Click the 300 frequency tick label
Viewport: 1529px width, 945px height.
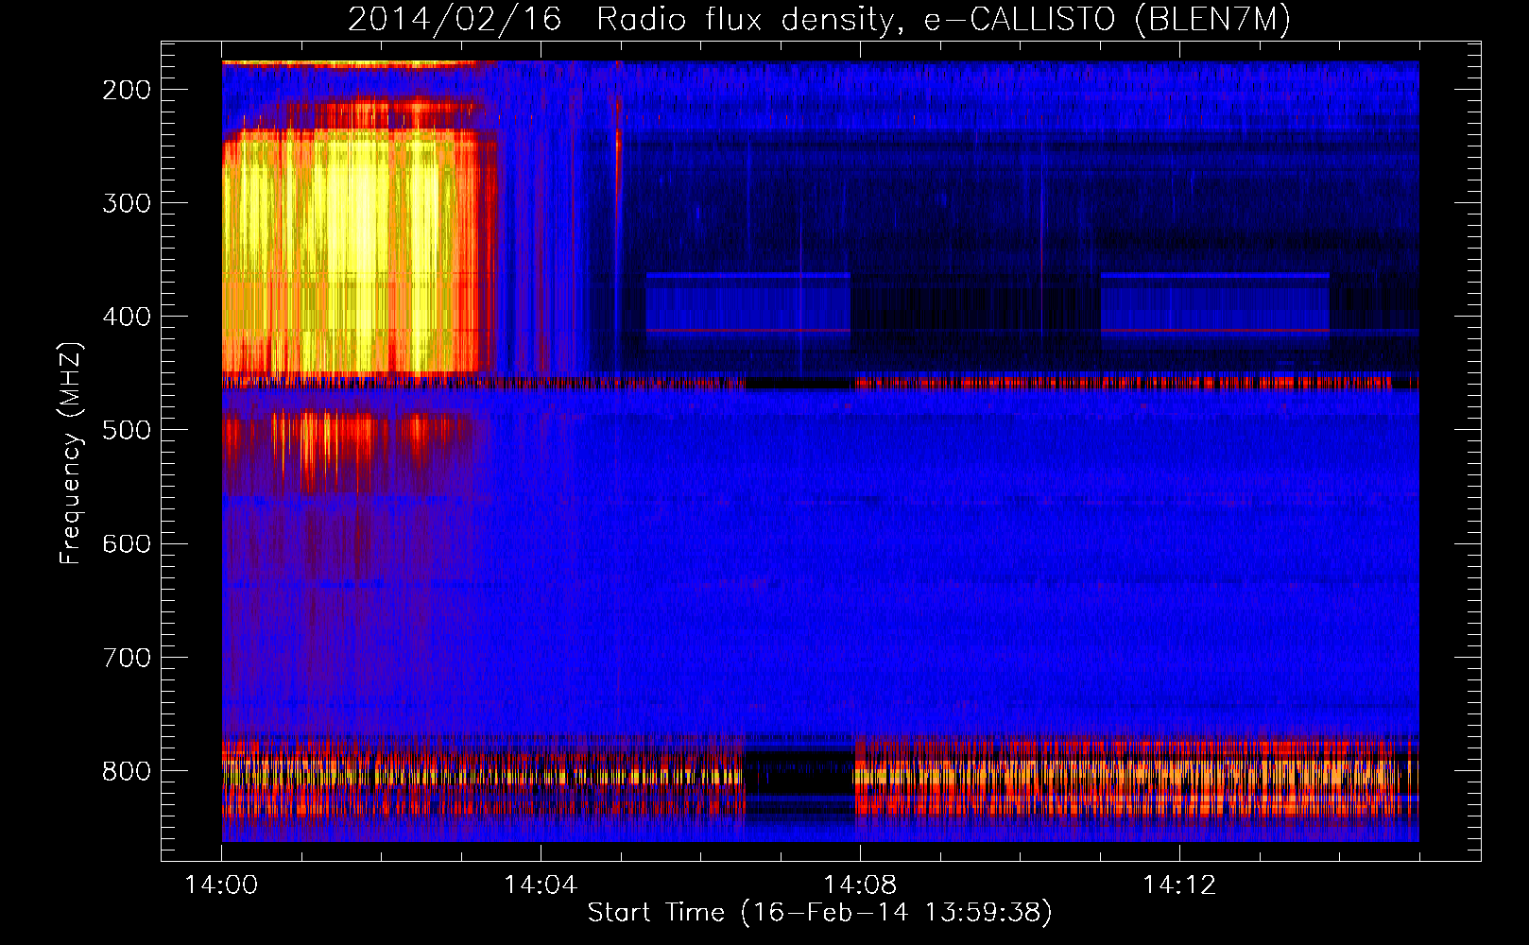pyautogui.click(x=127, y=203)
